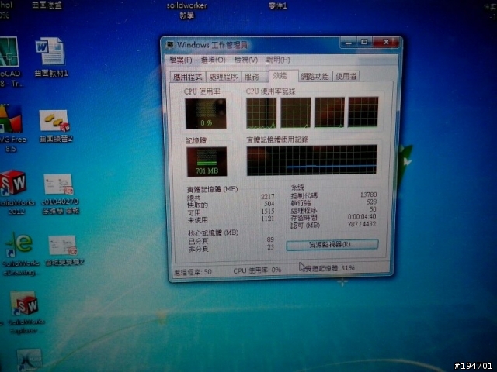Image resolution: width=497 pixels, height=372 pixels.
Task: Select the SVG Free 8.5 desktop icon
Action: [12, 128]
